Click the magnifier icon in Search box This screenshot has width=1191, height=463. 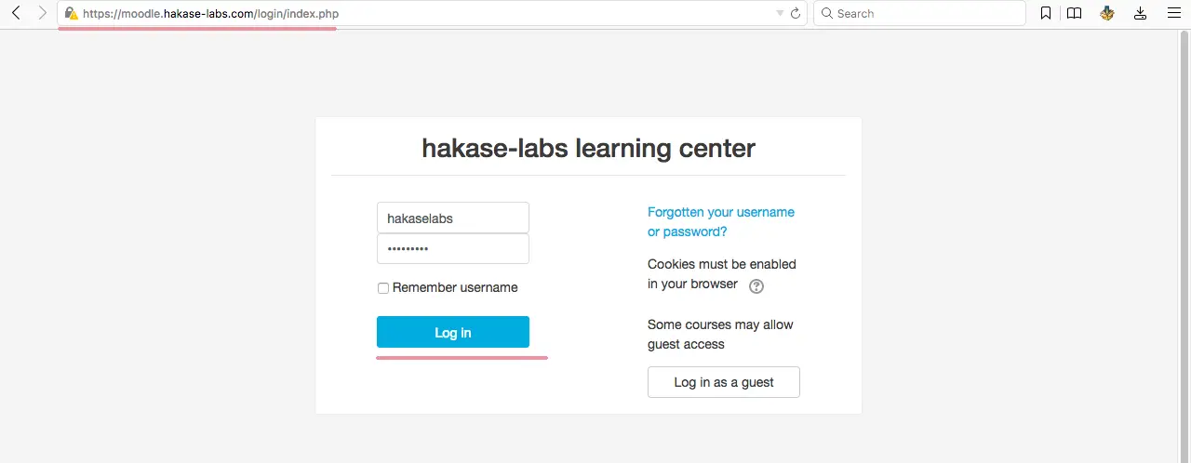coord(826,14)
